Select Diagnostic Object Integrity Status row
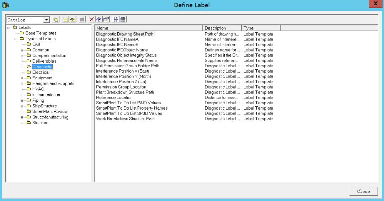The width and height of the screenshot is (384, 201). [126, 55]
